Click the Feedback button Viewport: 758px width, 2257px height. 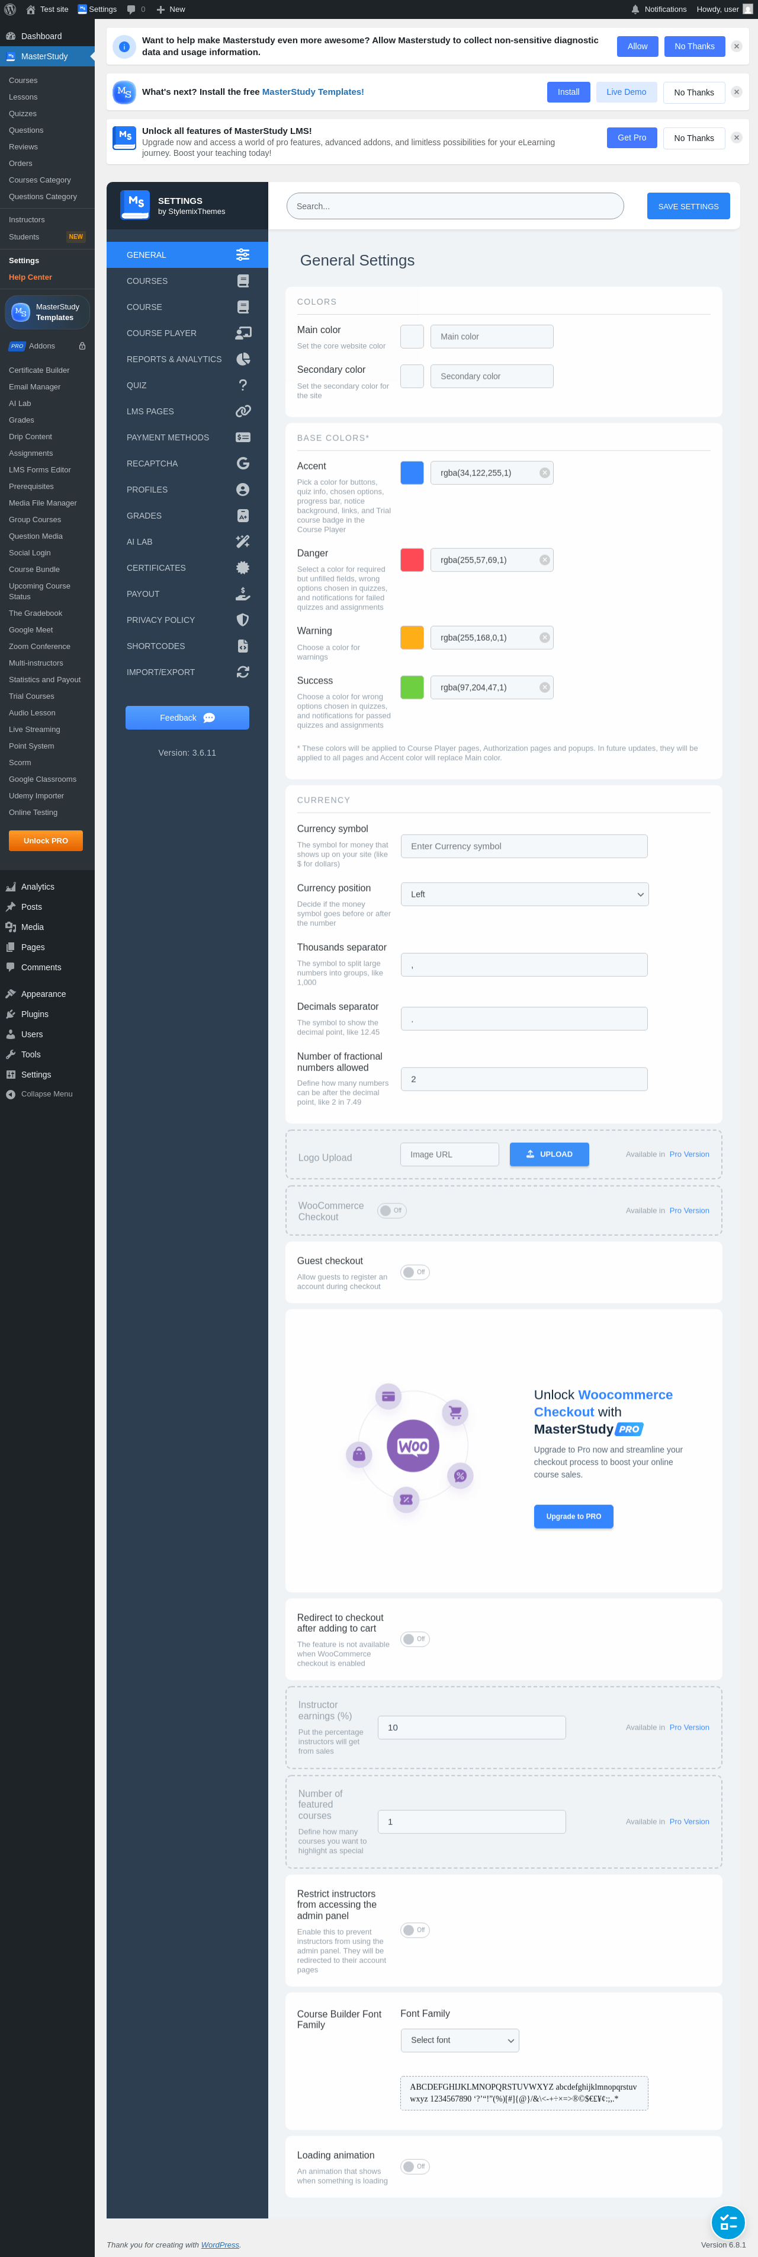[187, 718]
